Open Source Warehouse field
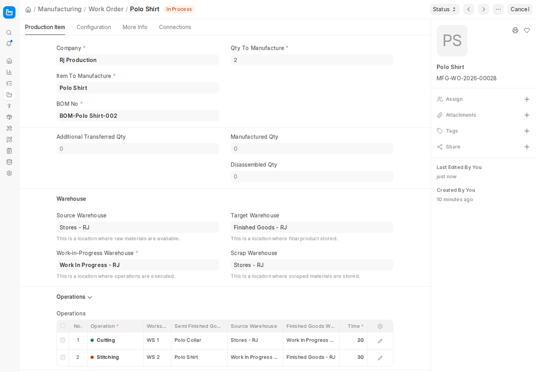 [x=137, y=227]
